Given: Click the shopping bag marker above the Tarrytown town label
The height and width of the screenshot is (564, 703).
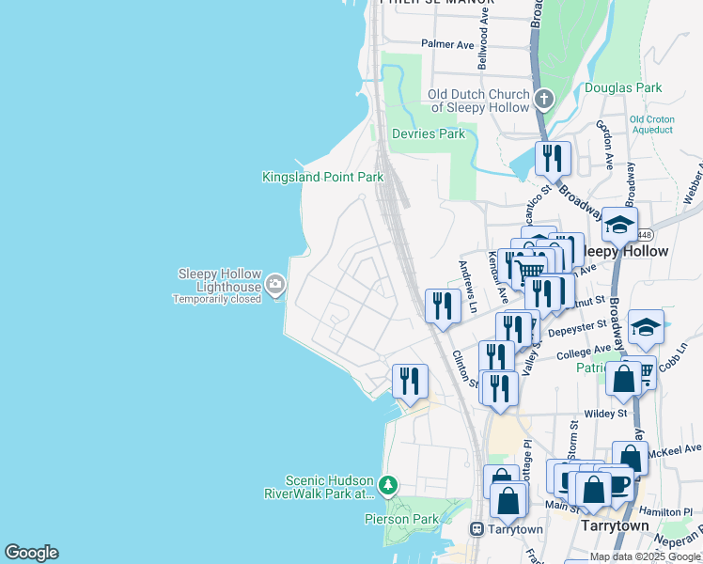Looking at the screenshot, I should 593,490.
